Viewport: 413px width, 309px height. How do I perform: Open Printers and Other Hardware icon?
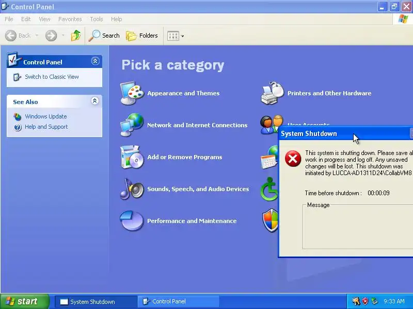273,93
